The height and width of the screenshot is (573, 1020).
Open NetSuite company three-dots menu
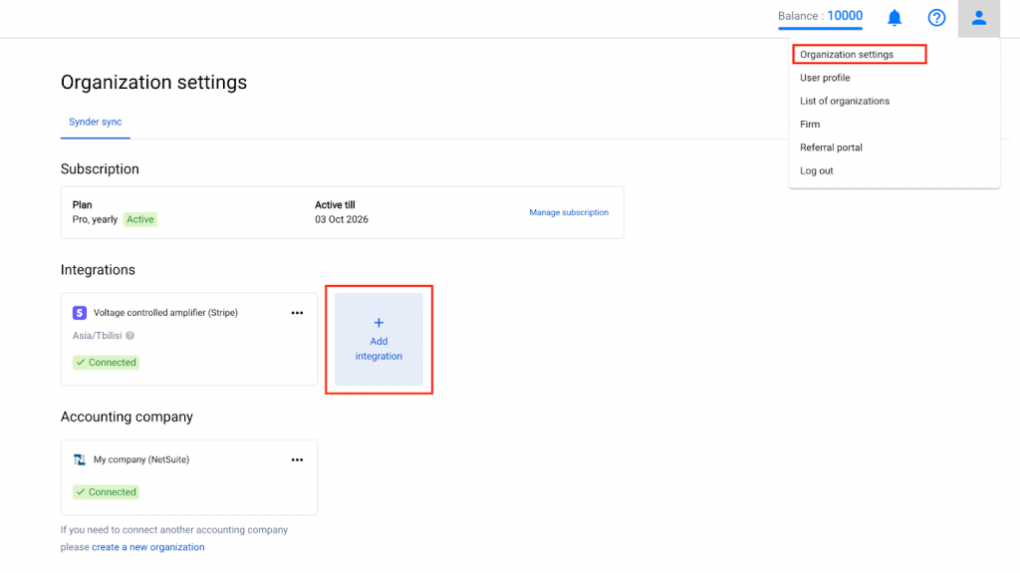pos(297,460)
